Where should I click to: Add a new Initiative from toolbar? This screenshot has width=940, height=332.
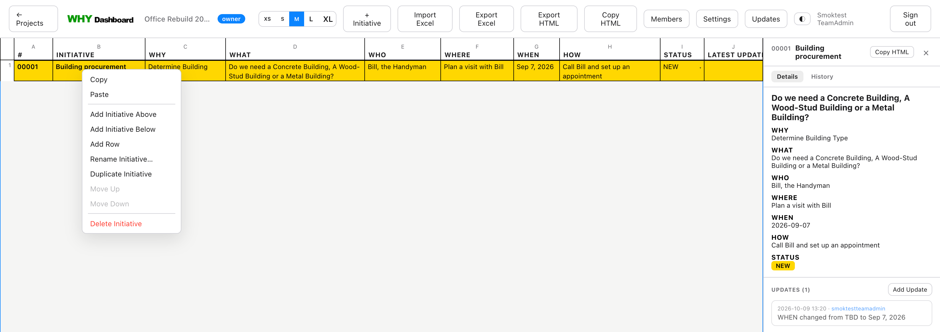[x=367, y=19]
